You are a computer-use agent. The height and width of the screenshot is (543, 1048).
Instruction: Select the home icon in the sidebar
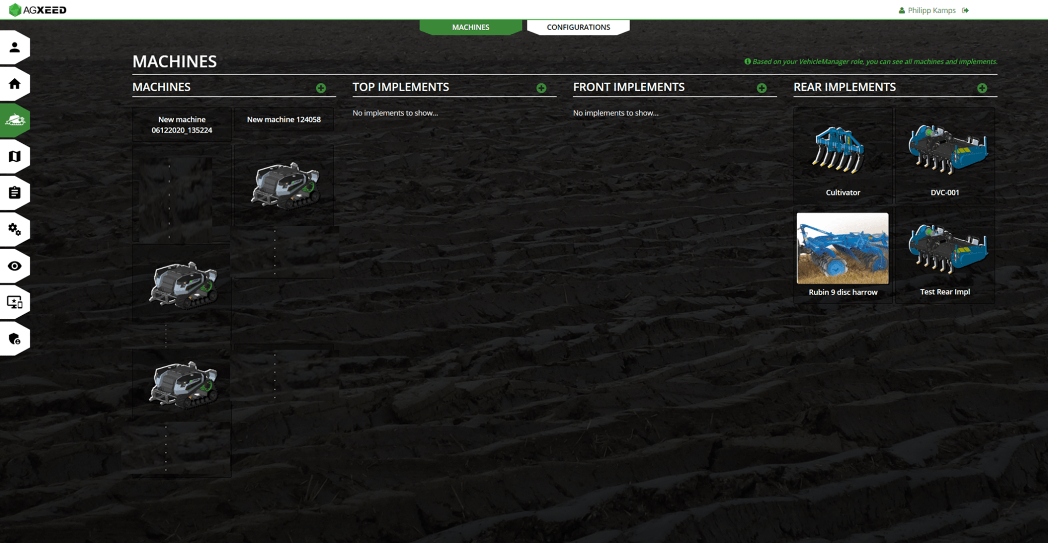pyautogui.click(x=14, y=83)
